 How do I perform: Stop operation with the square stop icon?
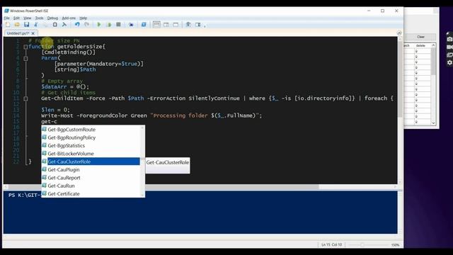click(x=118, y=25)
